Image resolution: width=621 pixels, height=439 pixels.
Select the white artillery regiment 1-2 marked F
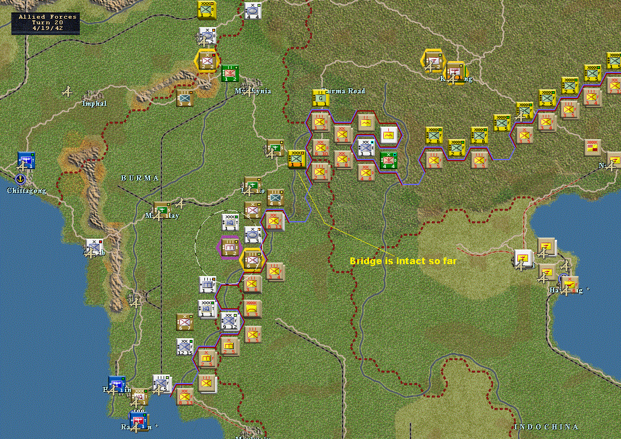point(207,284)
